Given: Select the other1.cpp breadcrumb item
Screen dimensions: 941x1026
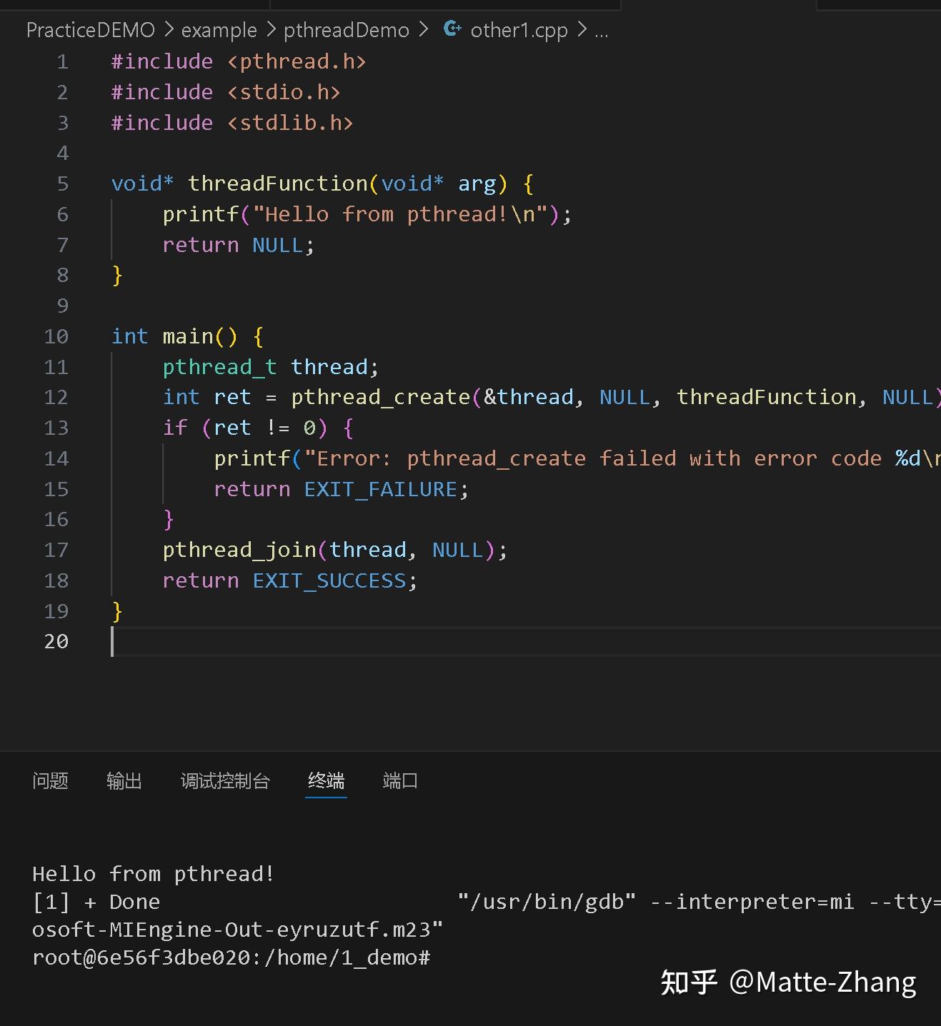Looking at the screenshot, I should (518, 30).
